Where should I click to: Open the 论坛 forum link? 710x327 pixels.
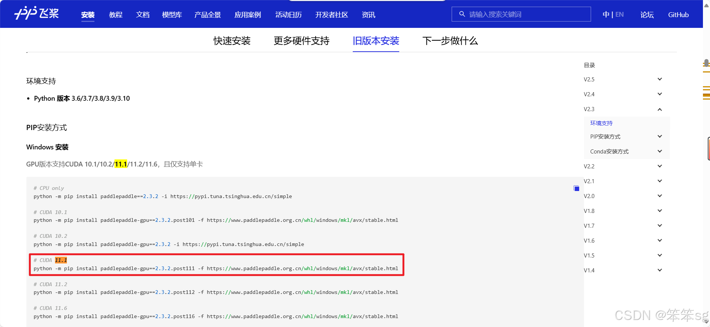coord(647,15)
